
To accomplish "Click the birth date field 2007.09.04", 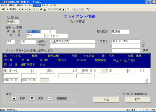I will click(91, 71).
